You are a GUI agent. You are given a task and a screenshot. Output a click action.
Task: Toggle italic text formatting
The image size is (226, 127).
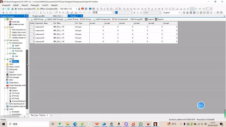click(x=138, y=13)
